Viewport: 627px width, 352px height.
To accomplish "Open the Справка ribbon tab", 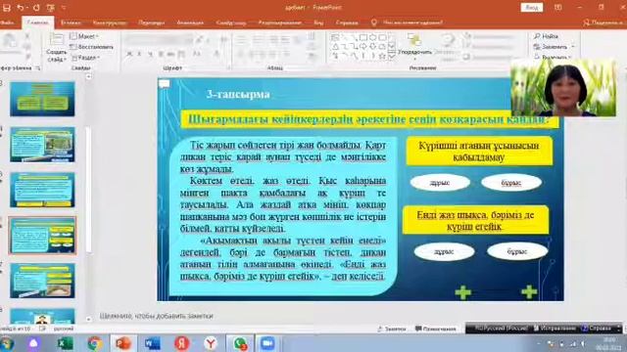I will point(347,22).
